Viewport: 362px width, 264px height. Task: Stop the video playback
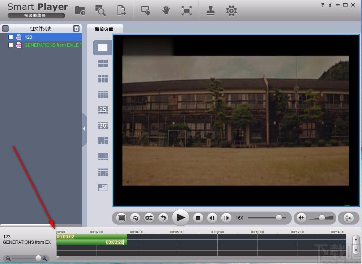[198, 218]
